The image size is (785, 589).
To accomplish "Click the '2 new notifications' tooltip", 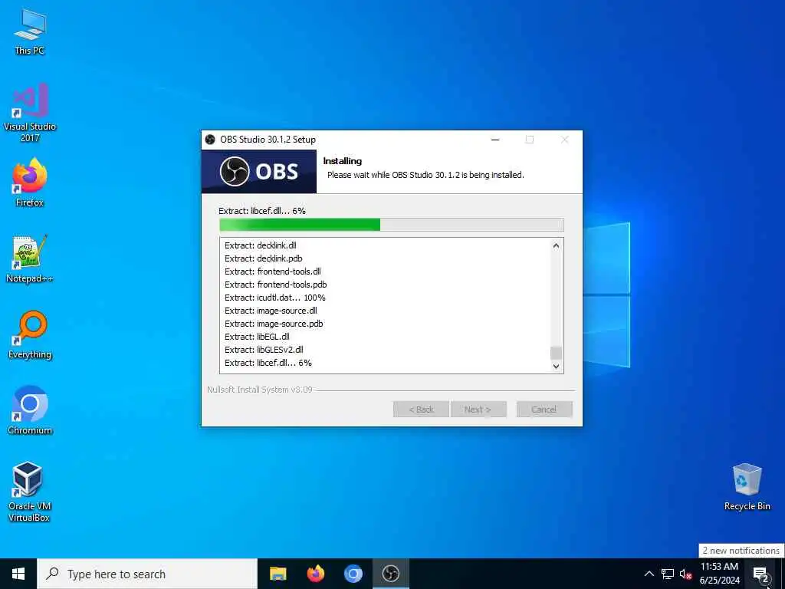I will click(x=741, y=551).
